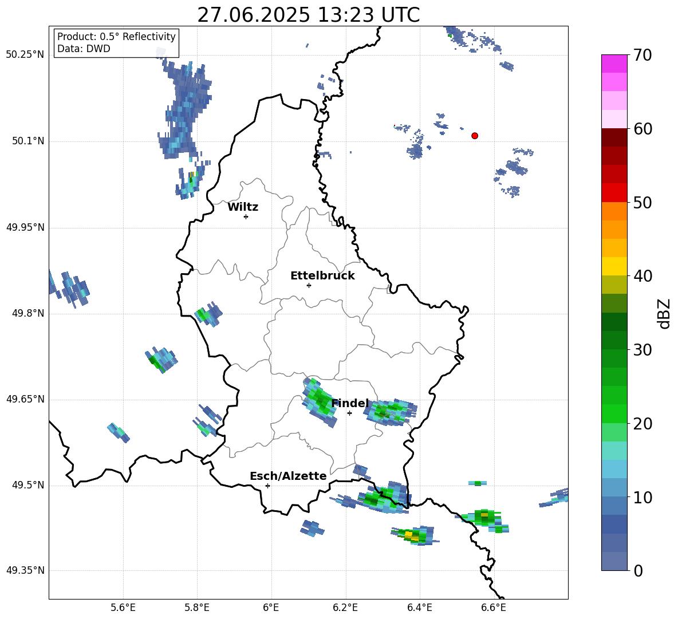Click the title '27.06.2025 13:23 UTC'
This screenshot has height=619, width=678.
tap(309, 15)
